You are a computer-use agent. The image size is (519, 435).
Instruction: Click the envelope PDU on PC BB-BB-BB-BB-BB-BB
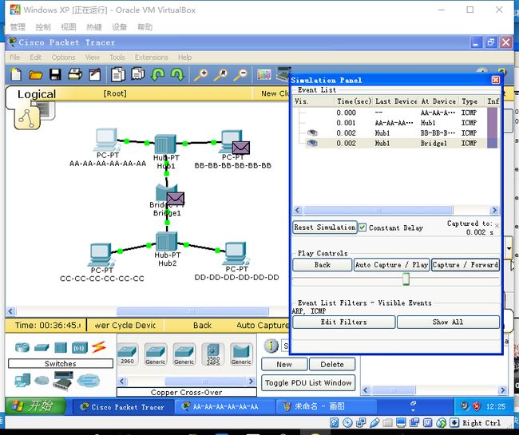click(x=241, y=148)
